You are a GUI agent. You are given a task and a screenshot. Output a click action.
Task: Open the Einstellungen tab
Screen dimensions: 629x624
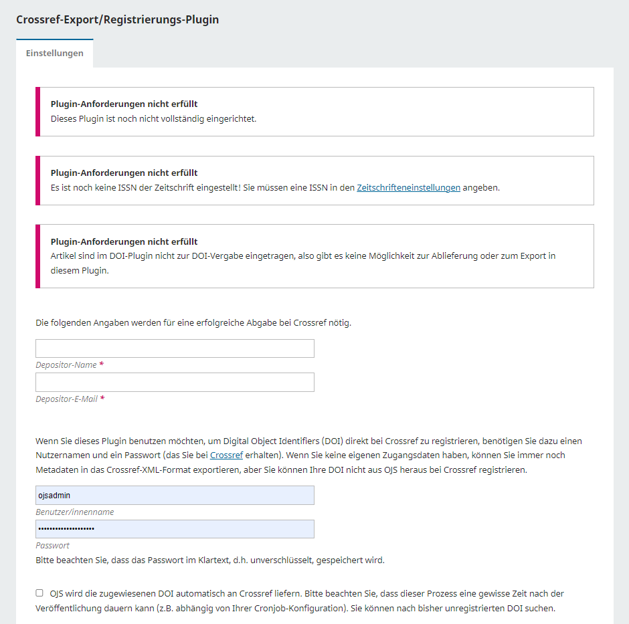(55, 54)
